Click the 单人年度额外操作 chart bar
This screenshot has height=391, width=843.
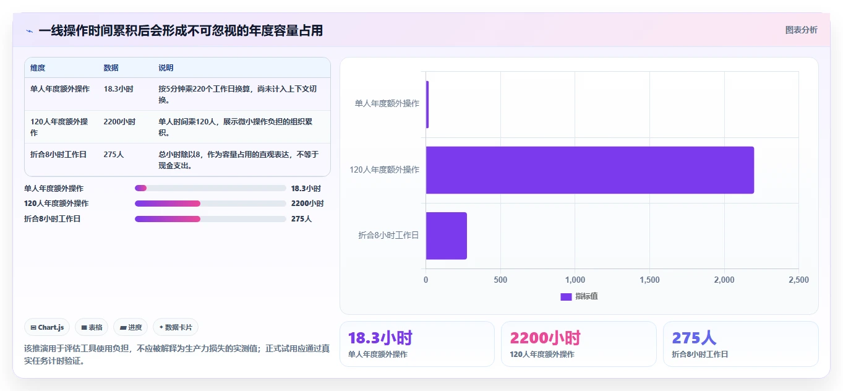pyautogui.click(x=427, y=105)
